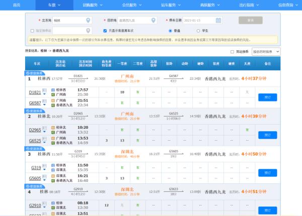The image size is (302, 216).
Task: Click 预订 for route 2 via D2965
Action: [268, 135]
